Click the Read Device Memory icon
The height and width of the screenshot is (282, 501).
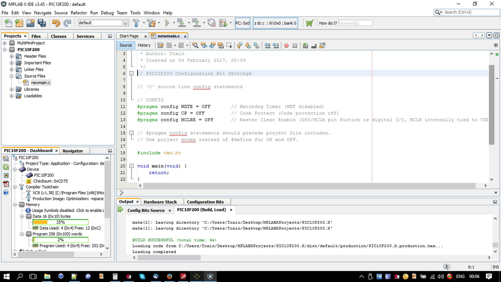196,23
